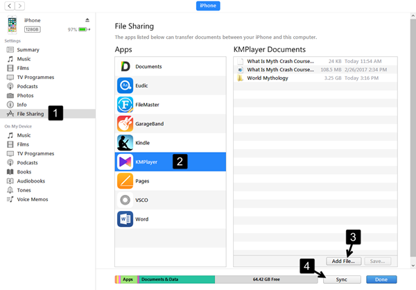Click the Sync button
Viewport: 416px width, 290px height.
coord(342,280)
